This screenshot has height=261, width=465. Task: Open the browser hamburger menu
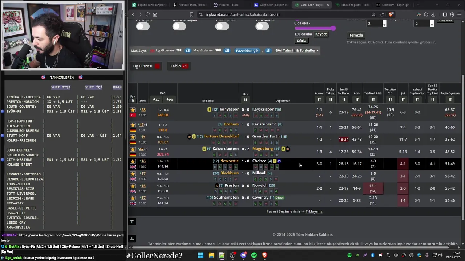459,14
